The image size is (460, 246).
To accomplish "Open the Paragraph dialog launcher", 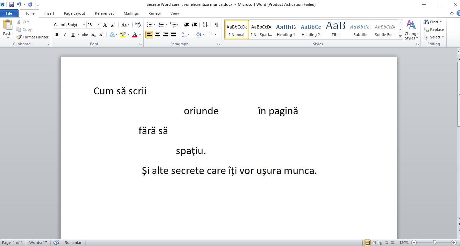I will (x=219, y=44).
